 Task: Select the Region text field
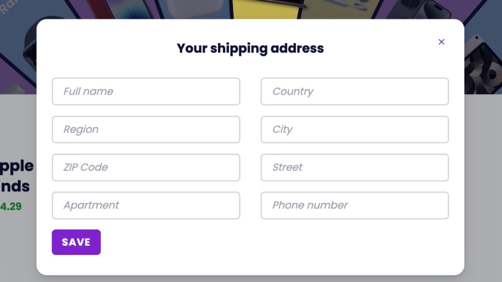click(x=146, y=130)
